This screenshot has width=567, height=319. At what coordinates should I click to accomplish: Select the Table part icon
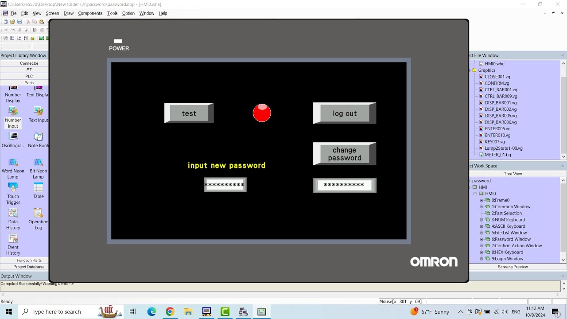38,187
